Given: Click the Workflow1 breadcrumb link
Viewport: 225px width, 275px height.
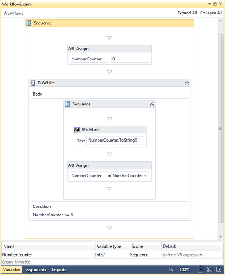Looking at the screenshot, I should [13, 13].
